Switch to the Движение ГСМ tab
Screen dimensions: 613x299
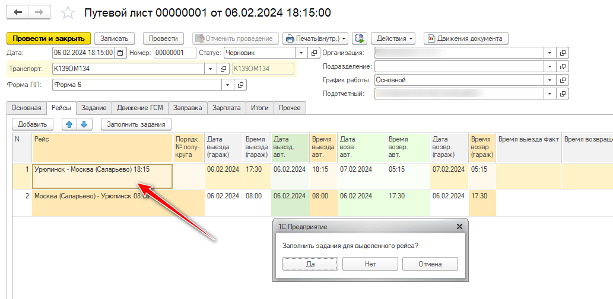tap(139, 108)
